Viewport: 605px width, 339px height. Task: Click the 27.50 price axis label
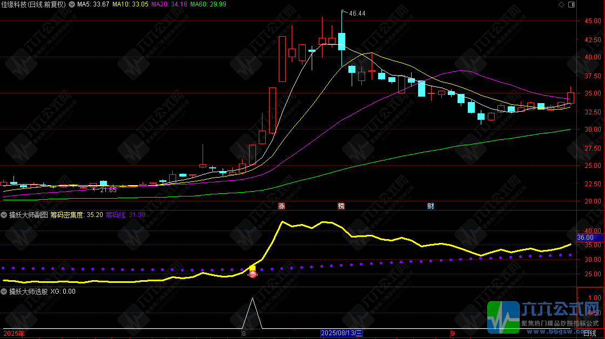click(x=593, y=148)
